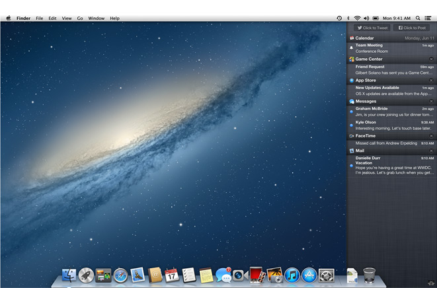
Task: Open Safari from the Dock
Action: click(120, 275)
